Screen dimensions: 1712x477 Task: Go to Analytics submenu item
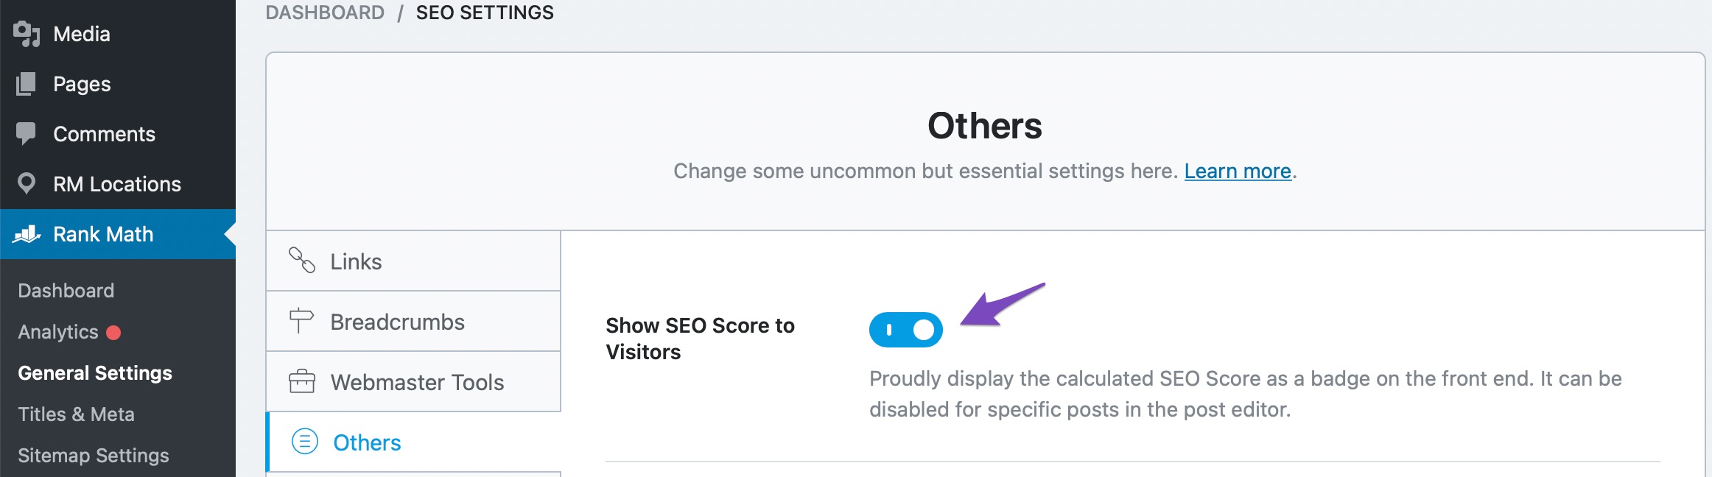click(x=58, y=332)
